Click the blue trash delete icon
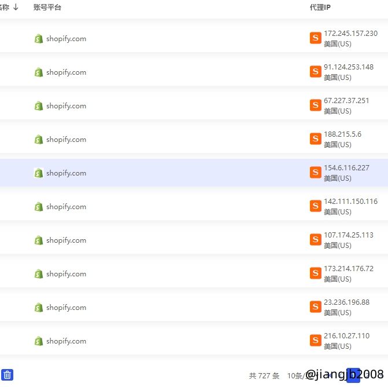 [x=7, y=375]
